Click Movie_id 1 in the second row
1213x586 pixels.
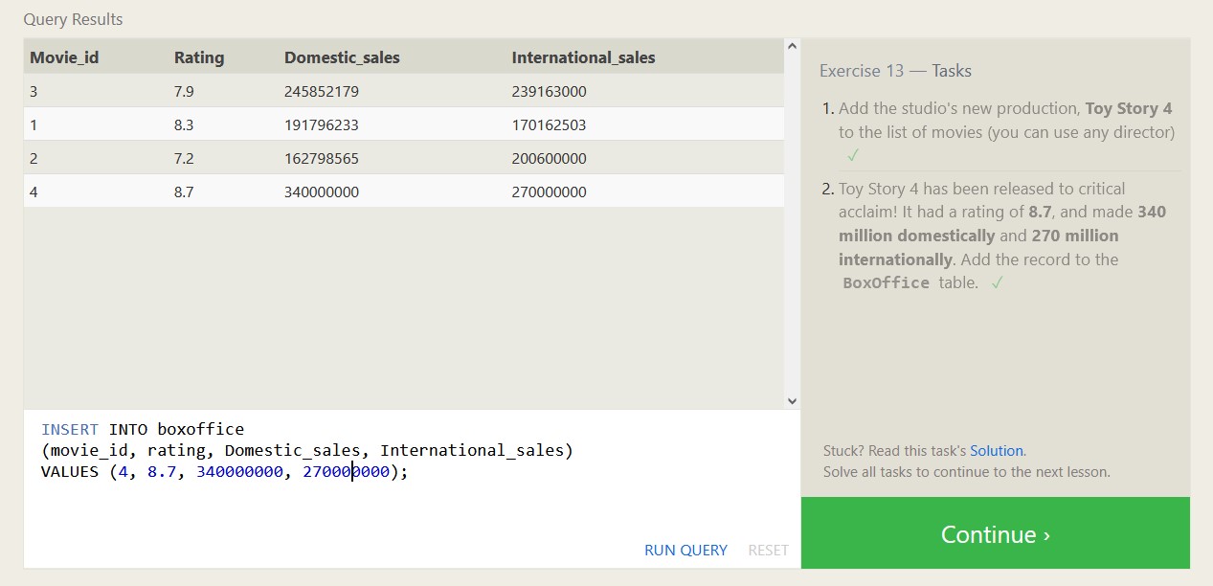coord(34,125)
